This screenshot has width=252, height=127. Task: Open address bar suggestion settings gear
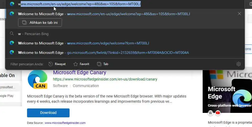(x=239, y=64)
